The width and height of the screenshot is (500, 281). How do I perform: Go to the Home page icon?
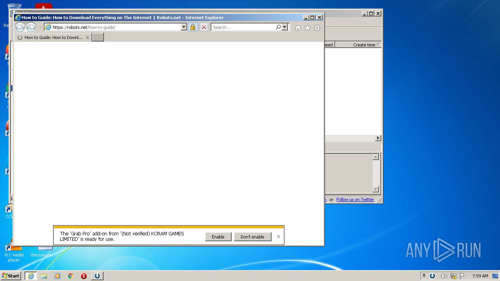pyautogui.click(x=298, y=28)
